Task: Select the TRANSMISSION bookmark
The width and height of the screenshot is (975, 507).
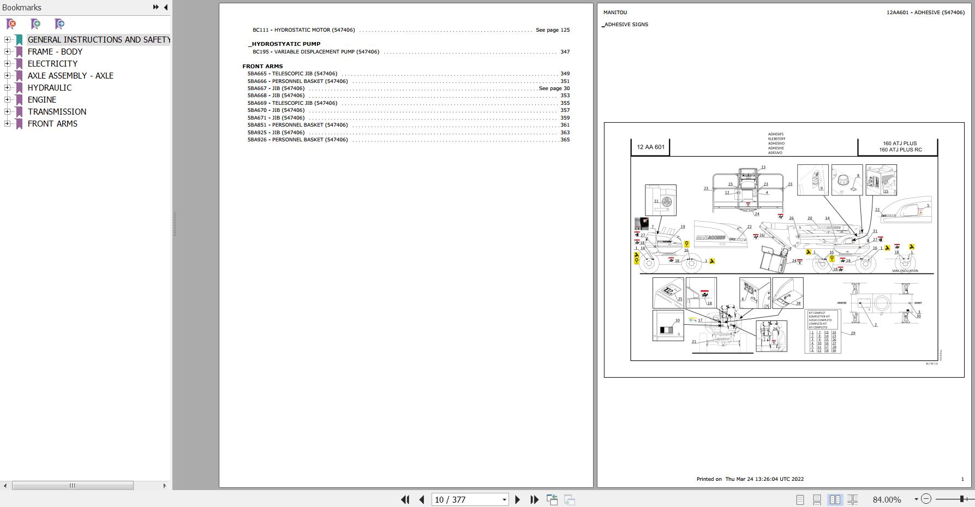Action: coord(57,112)
